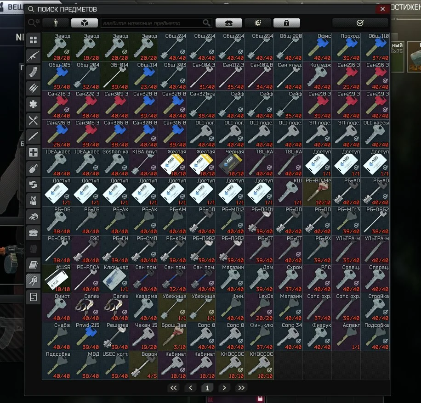Select the Офис key 40/40
This screenshot has height=403, width=421.
click(x=318, y=47)
